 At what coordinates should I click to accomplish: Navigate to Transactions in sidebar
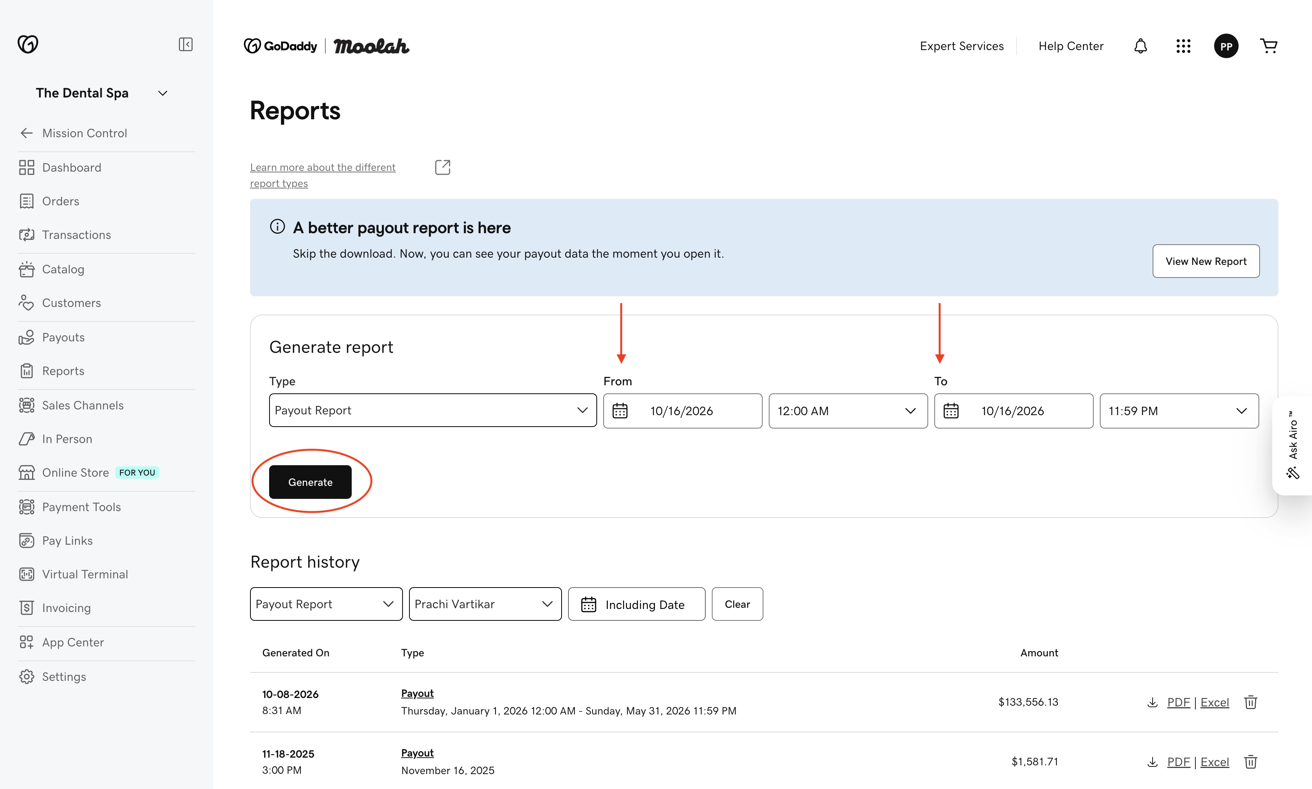76,234
